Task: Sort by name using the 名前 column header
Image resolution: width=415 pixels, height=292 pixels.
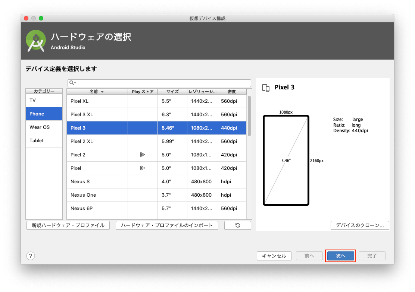Action: coord(97,92)
